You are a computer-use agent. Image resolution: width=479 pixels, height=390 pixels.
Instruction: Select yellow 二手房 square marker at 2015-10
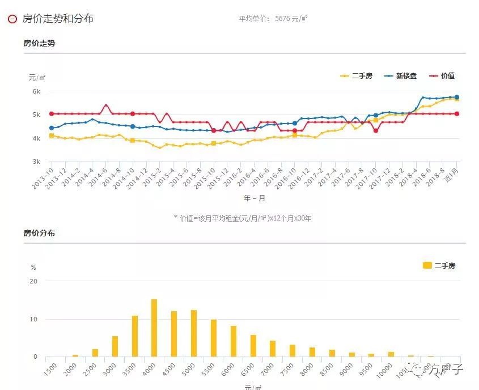coord(214,143)
